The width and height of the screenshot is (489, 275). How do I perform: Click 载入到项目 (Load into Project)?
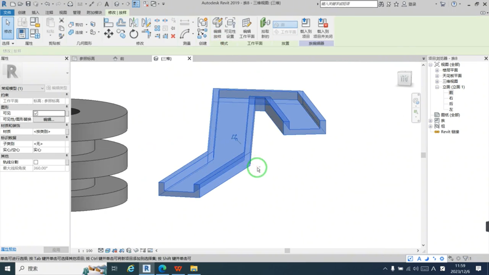(x=306, y=28)
